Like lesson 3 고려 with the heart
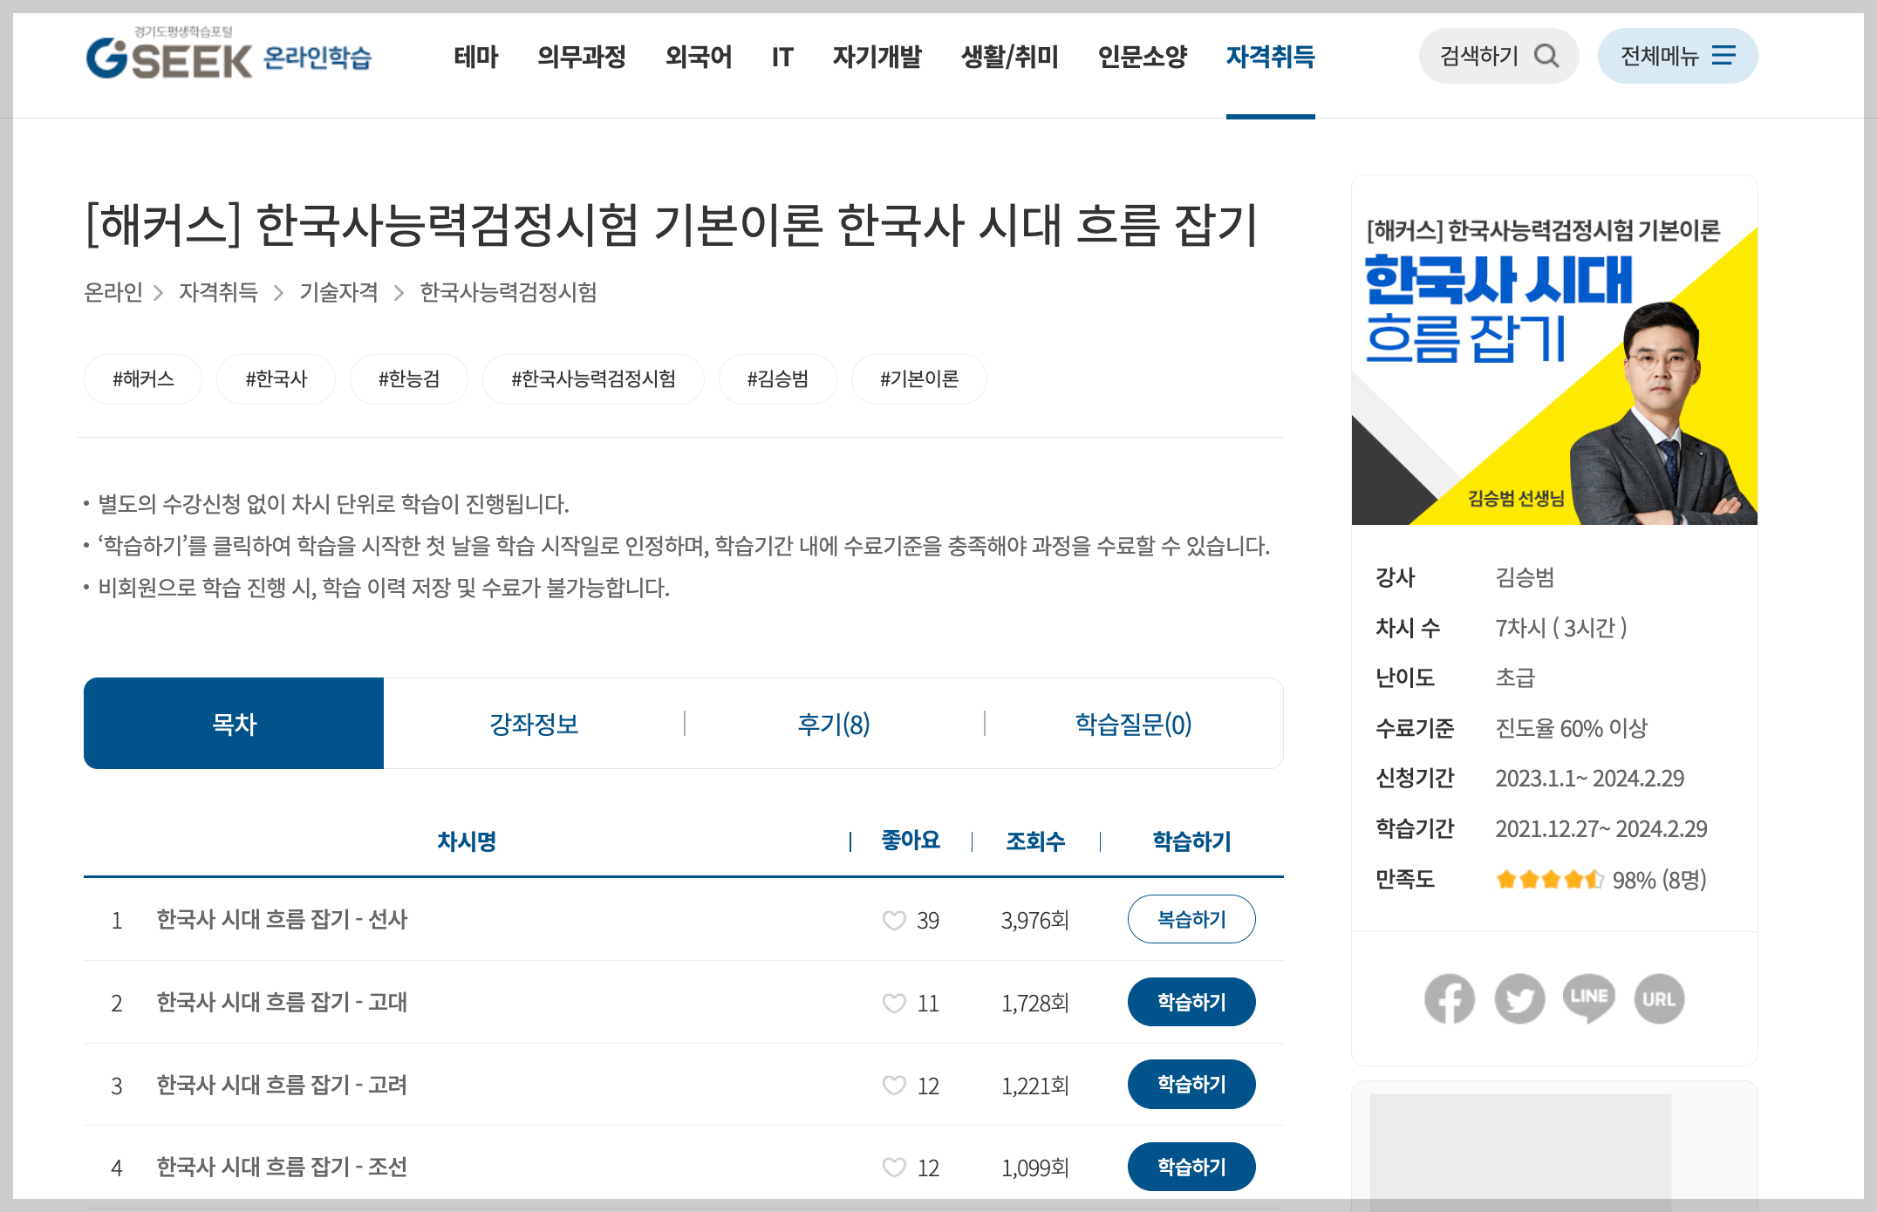The image size is (1877, 1212). (x=894, y=1085)
